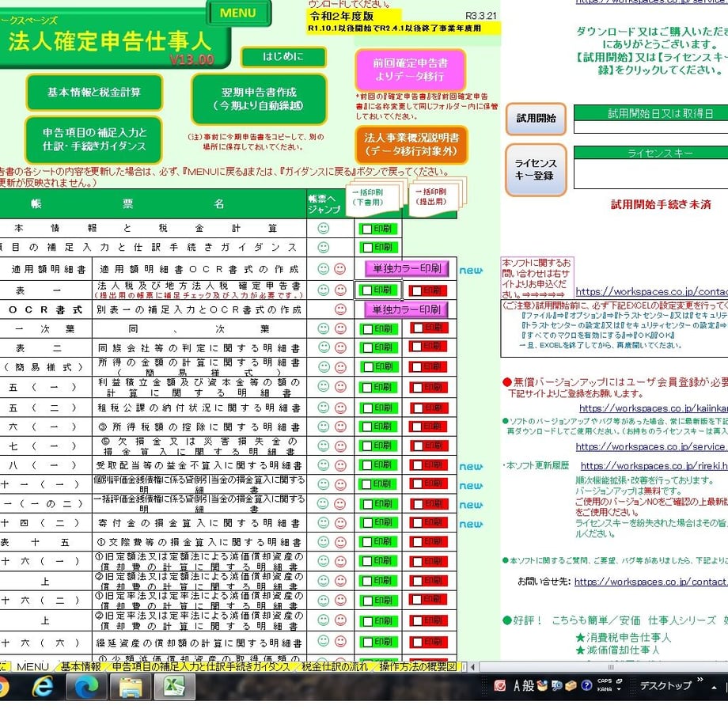The image size is (728, 728).
Task: Click 前回確定申告書よりデータ移行 pink button
Action: [411, 70]
